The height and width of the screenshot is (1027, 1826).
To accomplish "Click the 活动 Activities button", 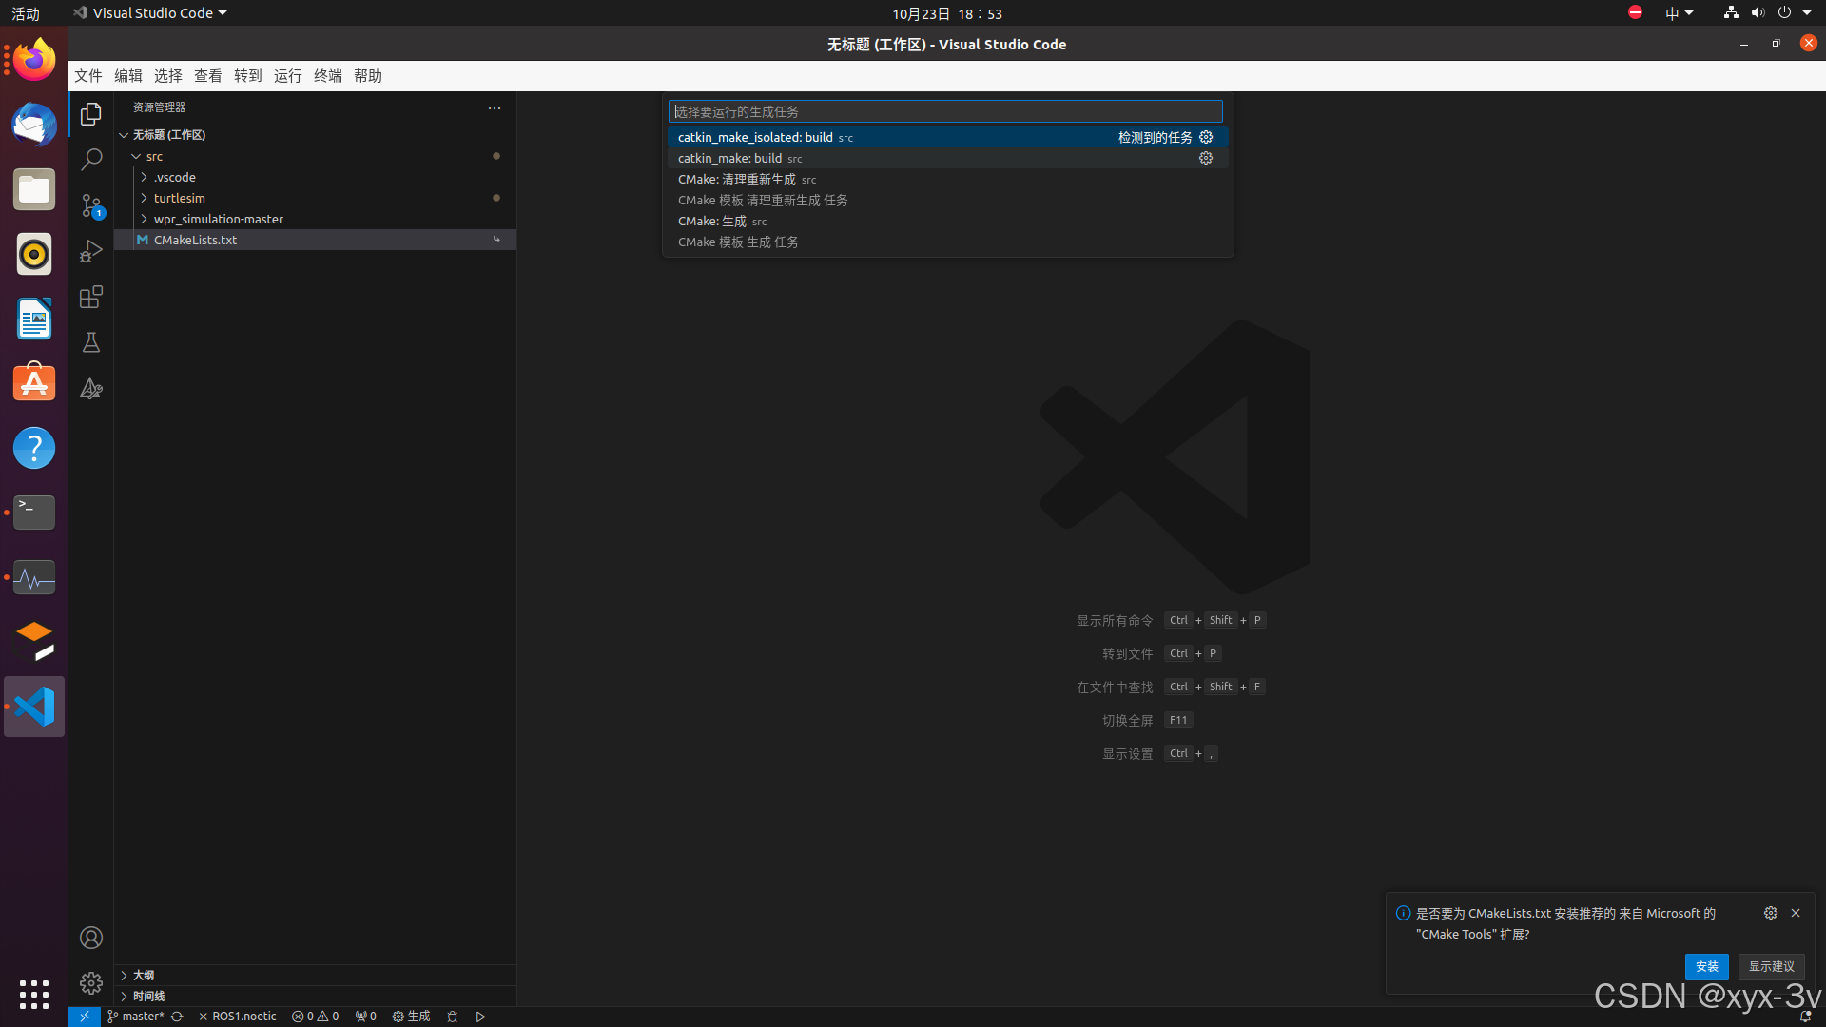I will [26, 13].
